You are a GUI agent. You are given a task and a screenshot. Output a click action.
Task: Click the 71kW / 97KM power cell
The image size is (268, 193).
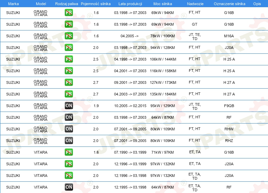pos(162,152)
